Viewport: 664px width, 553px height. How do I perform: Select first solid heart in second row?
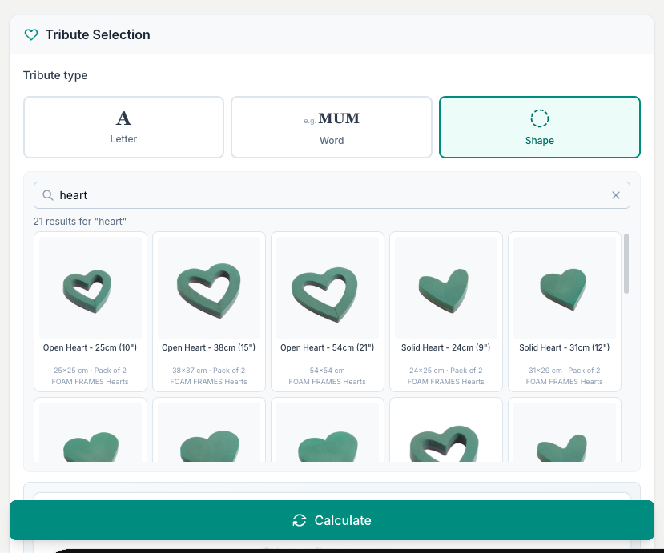91,430
